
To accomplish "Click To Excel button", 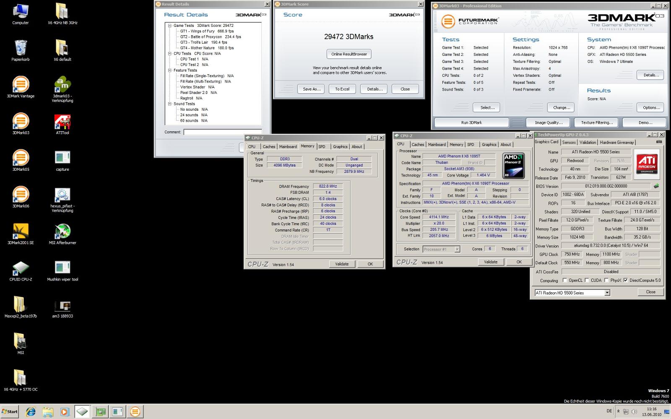I will (x=342, y=89).
